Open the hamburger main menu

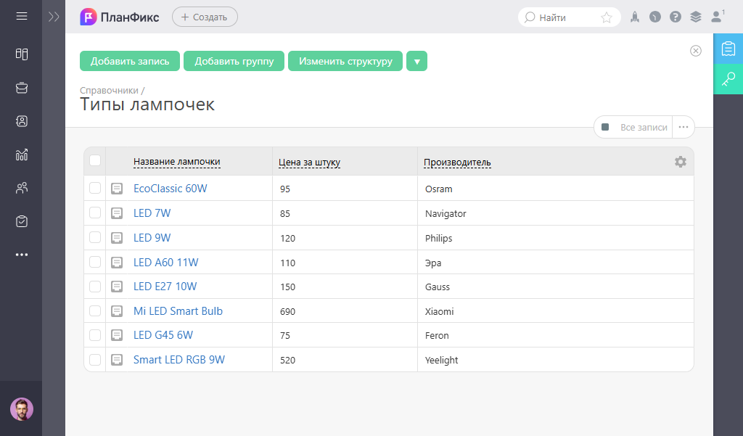pyautogui.click(x=22, y=16)
